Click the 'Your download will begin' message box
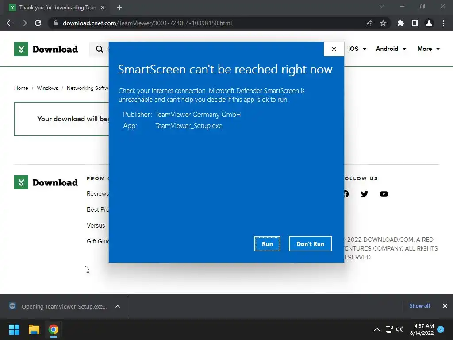The image size is (453, 340). [61, 119]
